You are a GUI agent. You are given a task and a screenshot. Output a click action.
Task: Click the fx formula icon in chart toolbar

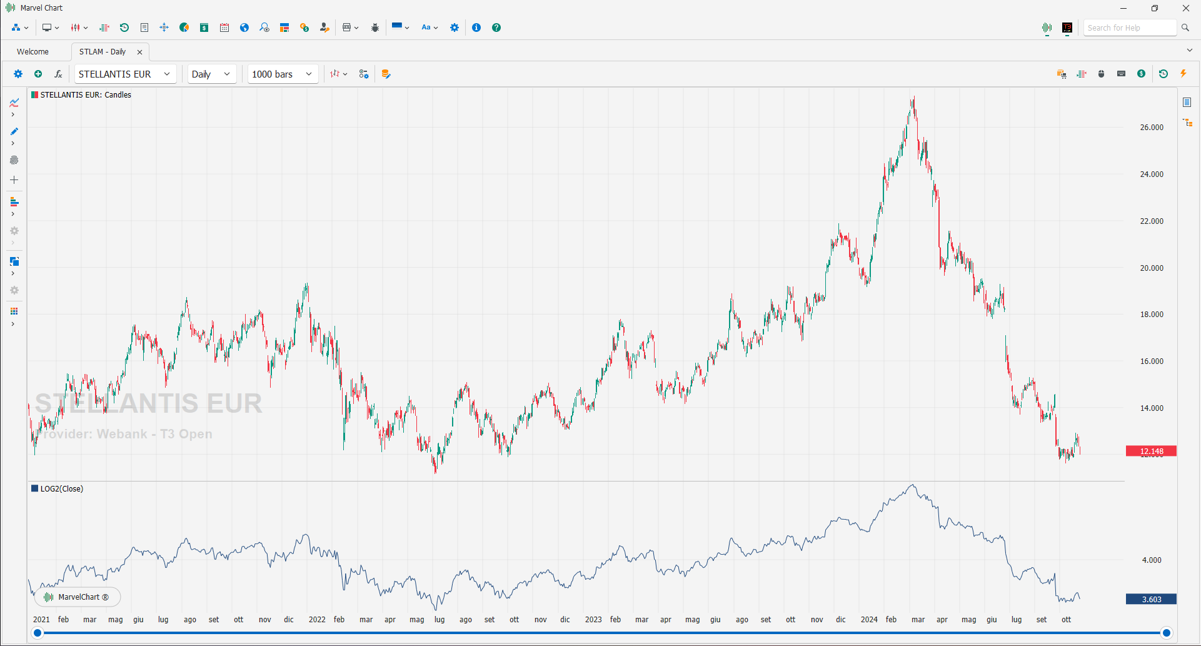point(58,74)
